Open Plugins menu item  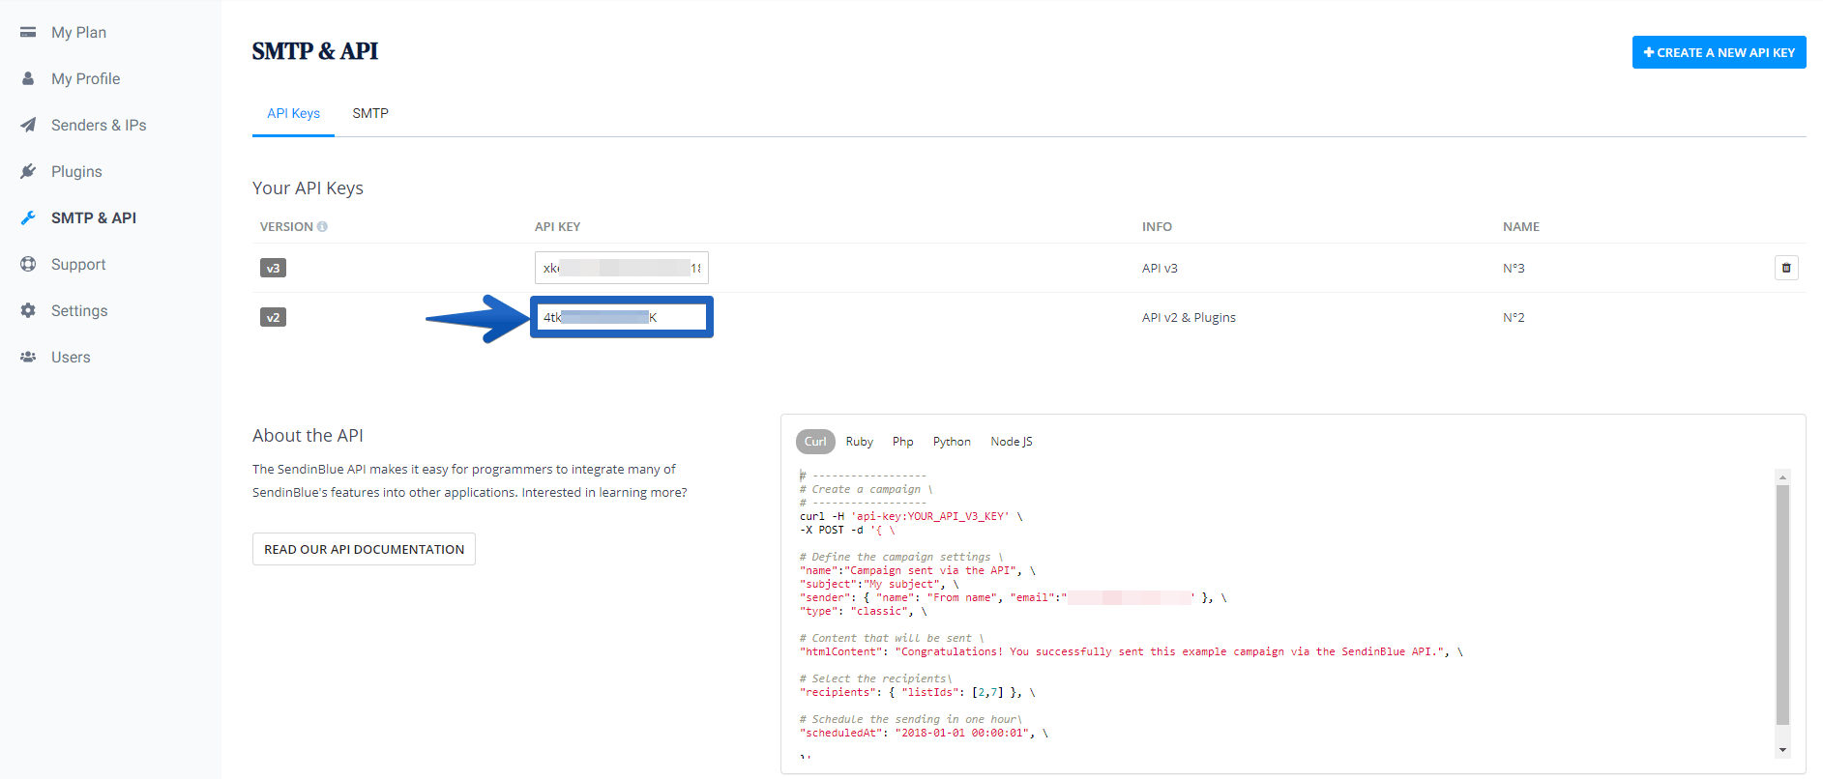tap(76, 171)
